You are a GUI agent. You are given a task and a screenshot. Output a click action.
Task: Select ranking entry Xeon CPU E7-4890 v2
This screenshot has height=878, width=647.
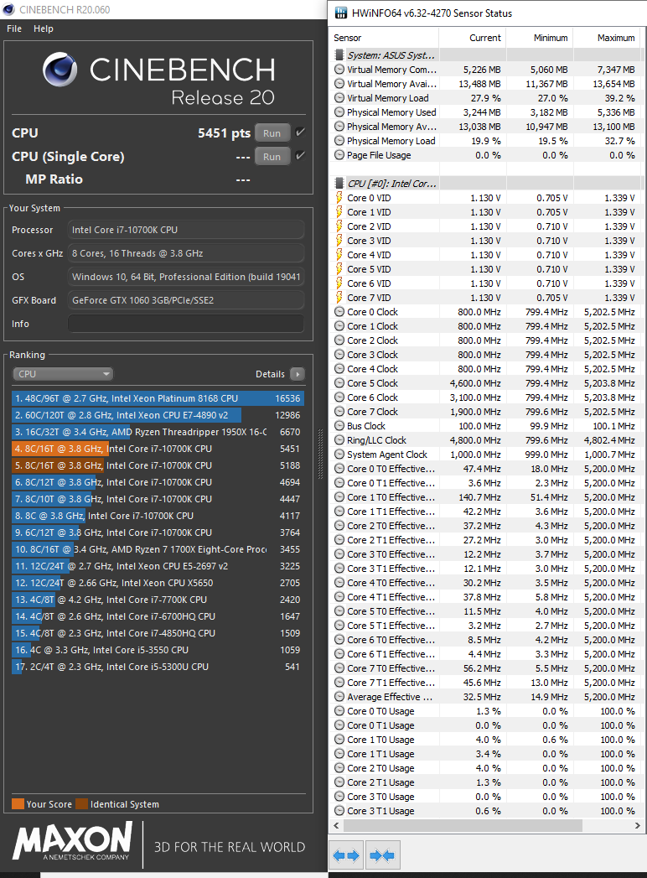pos(158,415)
